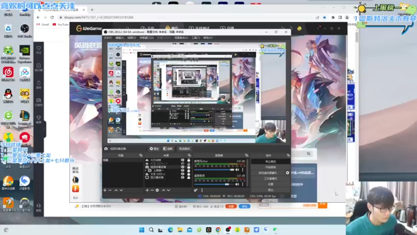Click the QQ penguin desktop icon
The image size is (417, 235).
pyautogui.click(x=8, y=96)
